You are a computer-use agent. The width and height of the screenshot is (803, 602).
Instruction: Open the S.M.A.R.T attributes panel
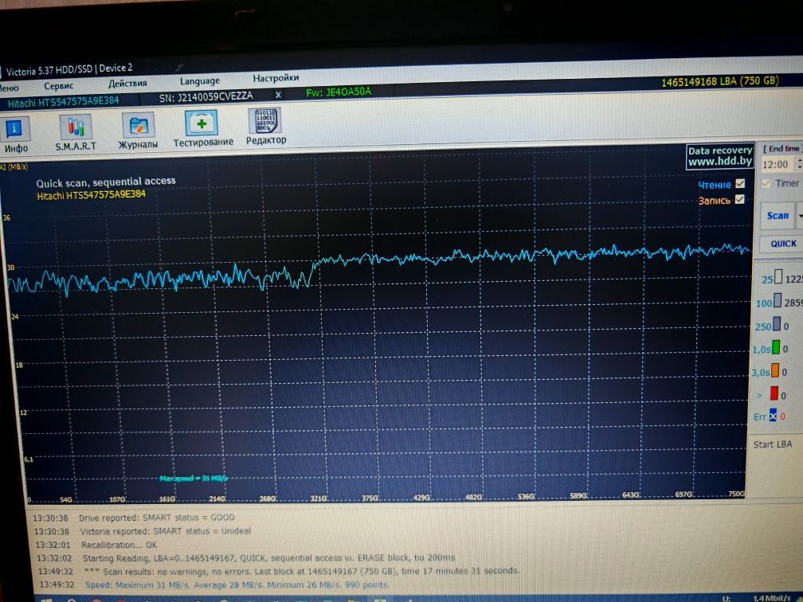pyautogui.click(x=76, y=133)
